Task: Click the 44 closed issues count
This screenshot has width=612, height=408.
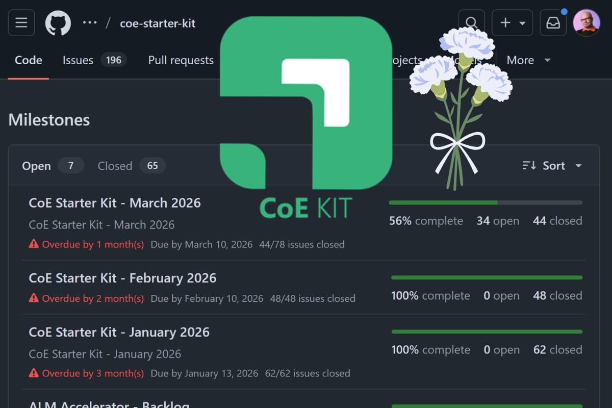Action: 557,221
